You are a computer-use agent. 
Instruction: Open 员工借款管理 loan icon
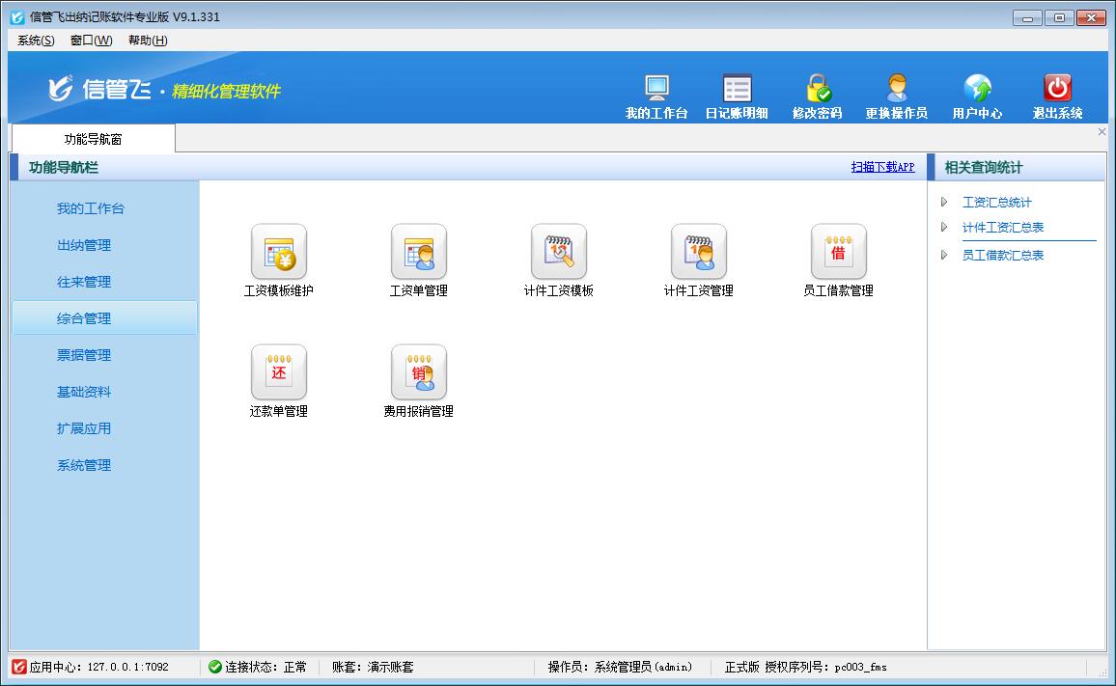tap(838, 252)
